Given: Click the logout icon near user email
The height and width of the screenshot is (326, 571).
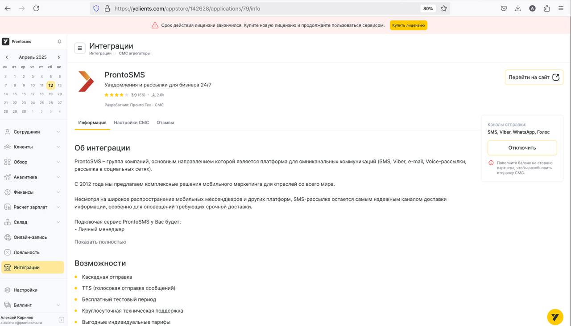Looking at the screenshot, I should [x=61, y=320].
